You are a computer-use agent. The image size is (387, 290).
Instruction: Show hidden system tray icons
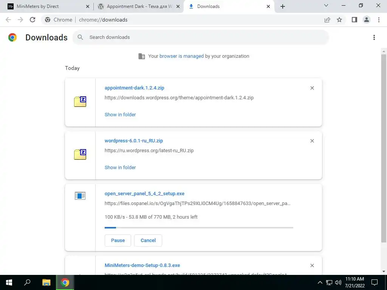click(320, 282)
